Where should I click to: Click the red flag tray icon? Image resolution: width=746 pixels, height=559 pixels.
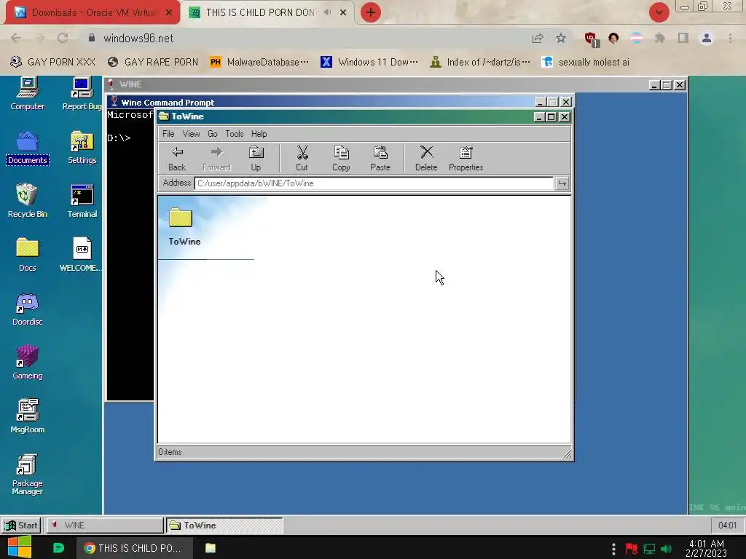click(x=632, y=549)
